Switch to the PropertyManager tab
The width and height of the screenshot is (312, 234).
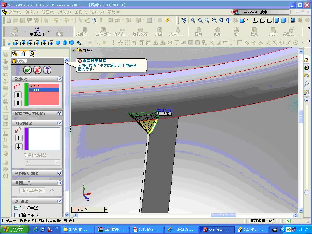[x=23, y=54]
